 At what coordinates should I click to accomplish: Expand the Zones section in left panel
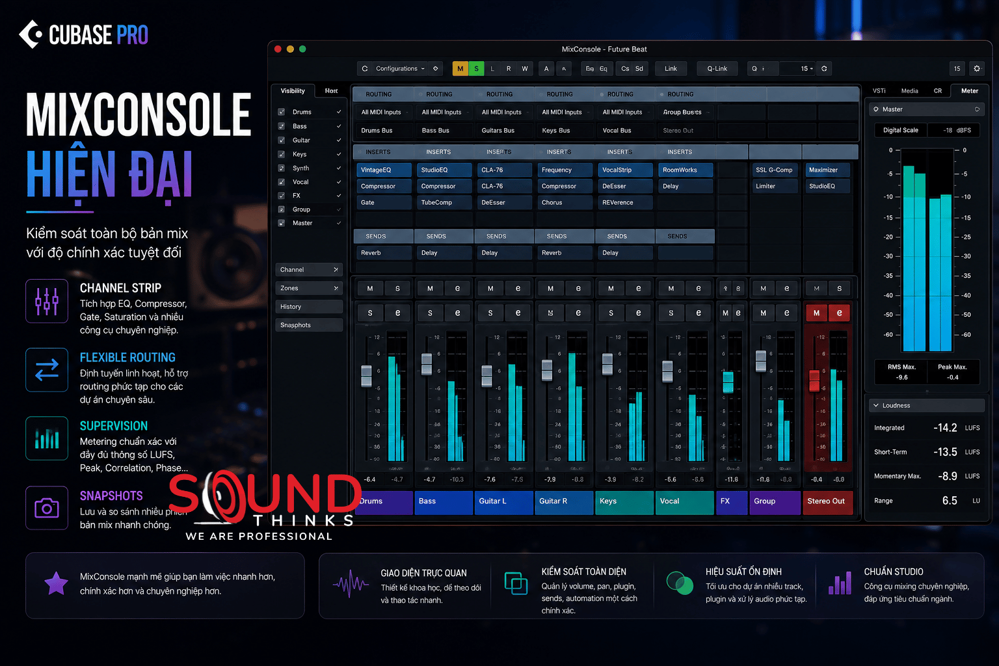(x=309, y=288)
